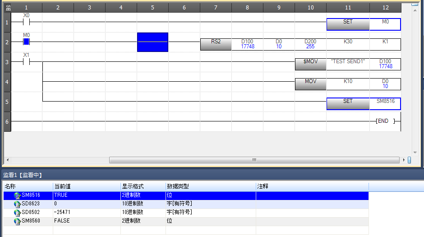Select the RS2 instruction block
The width and height of the screenshot is (424, 237).
[216, 44]
